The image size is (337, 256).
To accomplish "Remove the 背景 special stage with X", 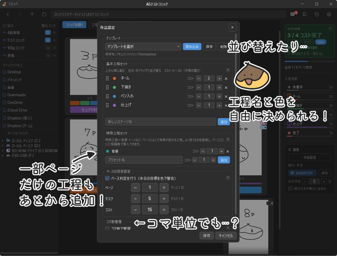I will 228,151.
